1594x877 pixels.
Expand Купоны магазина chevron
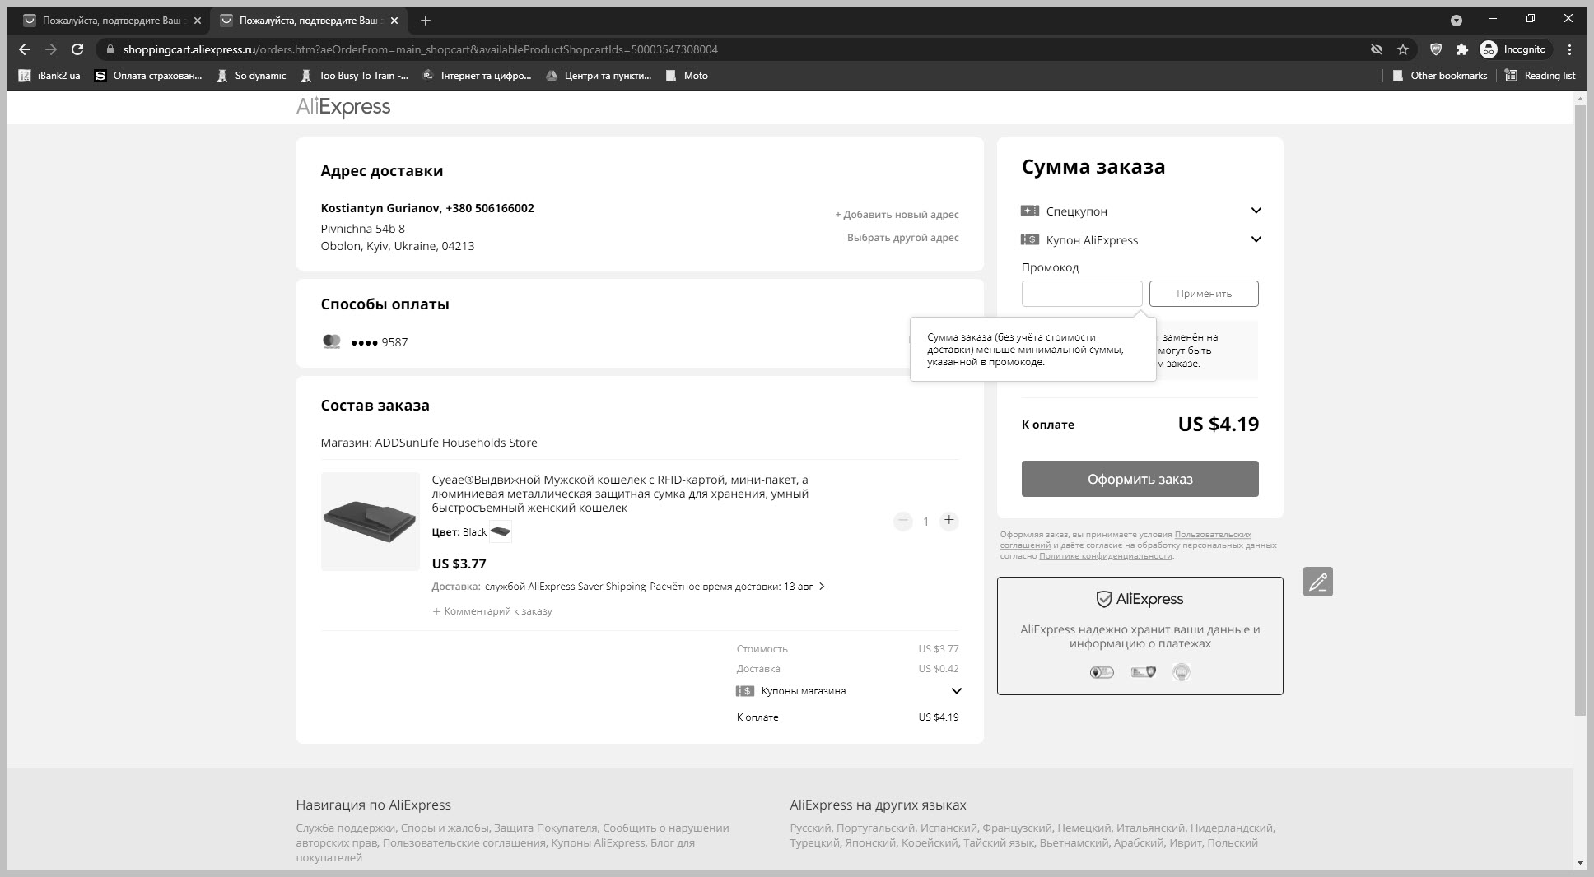tap(956, 691)
